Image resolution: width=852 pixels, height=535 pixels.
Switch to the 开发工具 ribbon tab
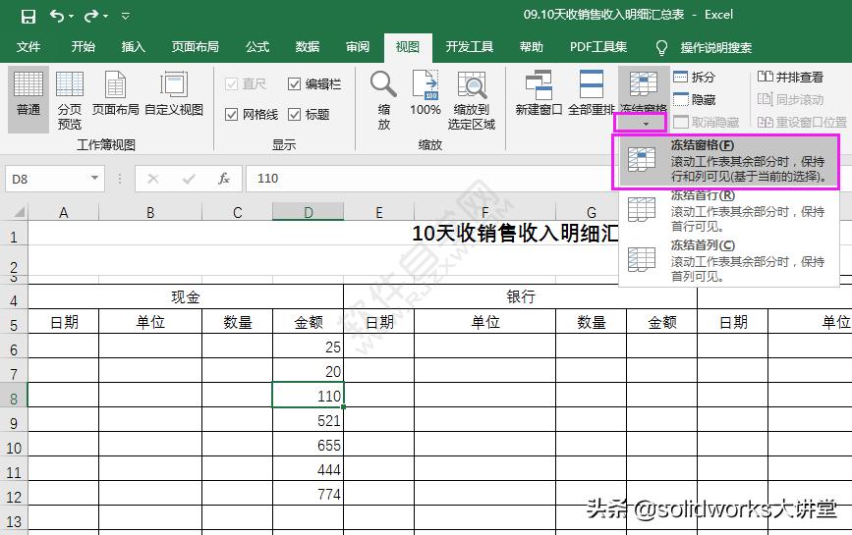pos(470,47)
